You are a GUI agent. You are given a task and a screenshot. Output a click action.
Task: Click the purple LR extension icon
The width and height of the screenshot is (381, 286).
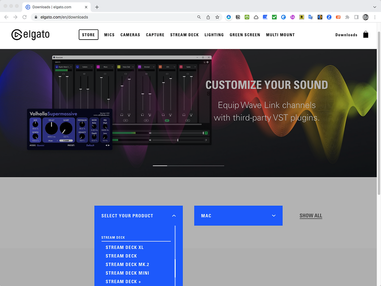tap(293, 17)
